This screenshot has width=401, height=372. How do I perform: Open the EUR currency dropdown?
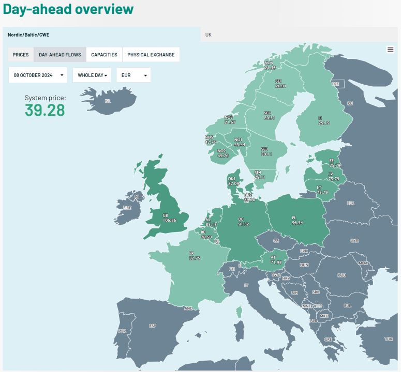(133, 75)
